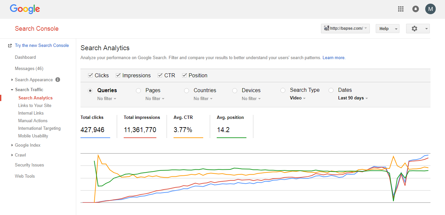The height and width of the screenshot is (215, 445).
Task: Open No filter dropdown under Countries
Action: click(x=203, y=98)
